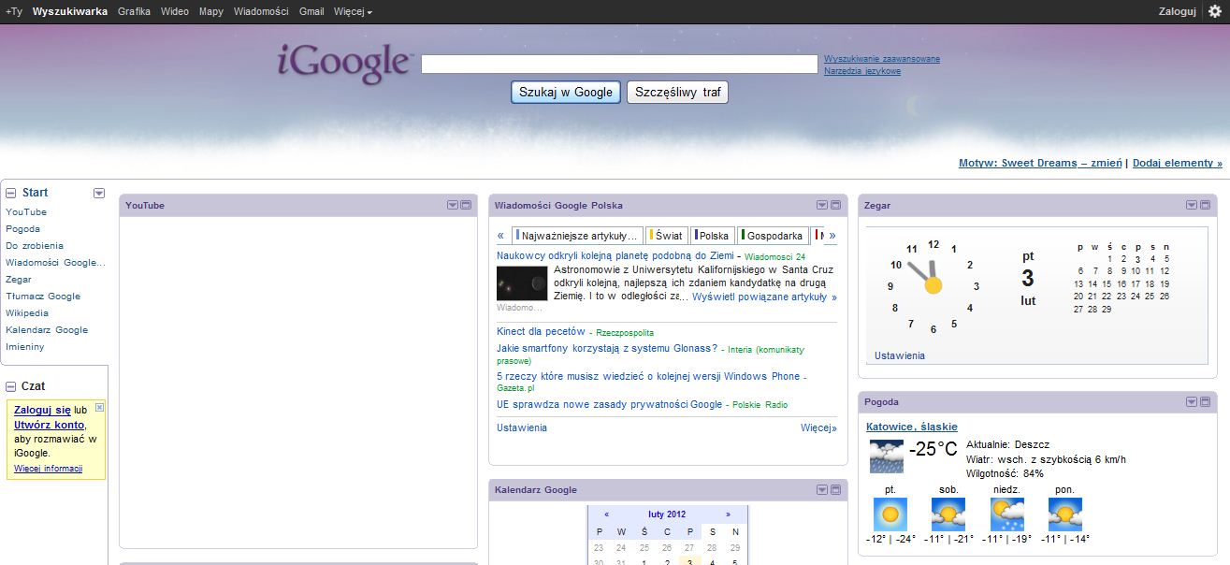This screenshot has height=565, width=1230.
Task: Open +Ty in the top bar
Action: [x=14, y=11]
